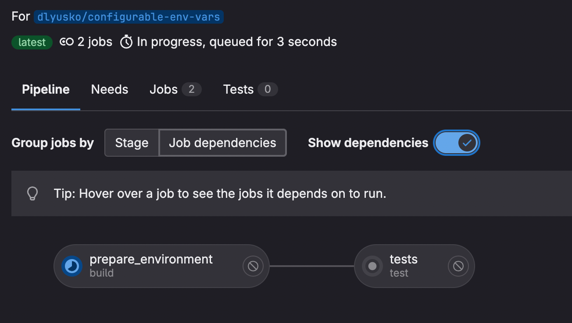Screen dimensions: 572x323
Task: Cancel the prepare_environment job
Action: pos(253,266)
